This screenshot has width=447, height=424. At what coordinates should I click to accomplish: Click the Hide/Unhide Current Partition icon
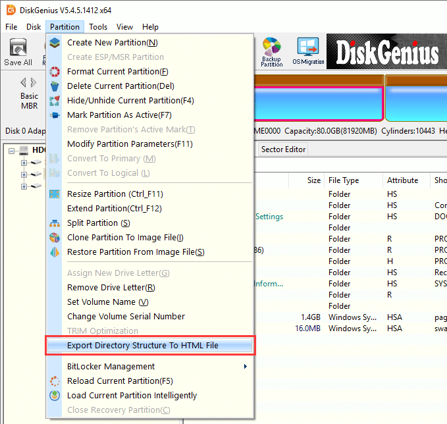(55, 101)
